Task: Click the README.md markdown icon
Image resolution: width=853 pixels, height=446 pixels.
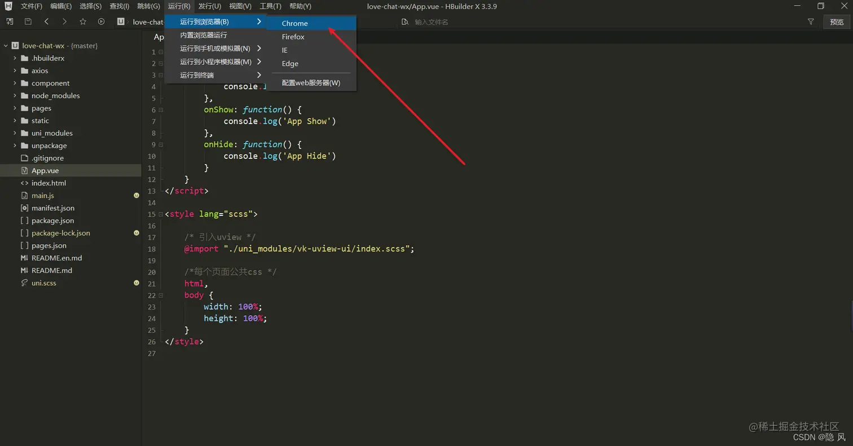Action: [x=24, y=270]
